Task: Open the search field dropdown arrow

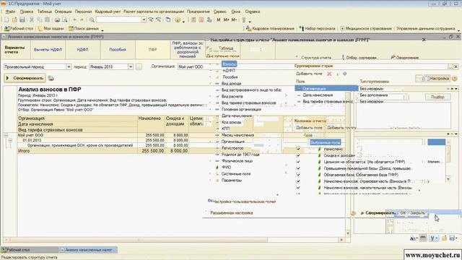Action: point(144,19)
